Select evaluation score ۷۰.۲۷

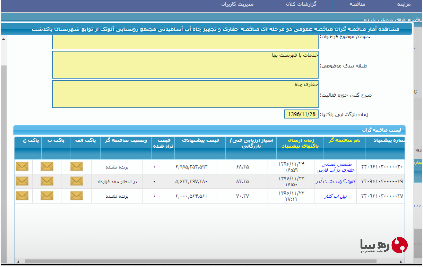(242, 196)
